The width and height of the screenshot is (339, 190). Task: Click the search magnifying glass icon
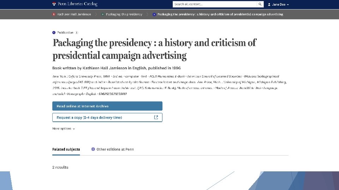click(x=260, y=4)
